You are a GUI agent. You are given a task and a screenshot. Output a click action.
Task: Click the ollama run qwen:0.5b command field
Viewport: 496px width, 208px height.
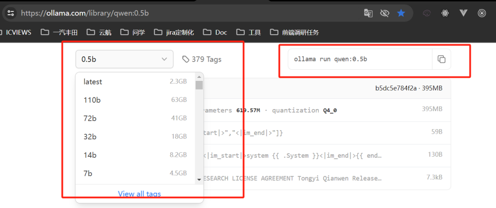point(360,59)
